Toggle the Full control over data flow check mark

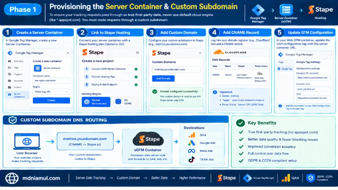tap(241, 154)
